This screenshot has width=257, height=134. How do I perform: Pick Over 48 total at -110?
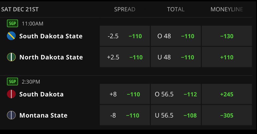tap(176, 36)
